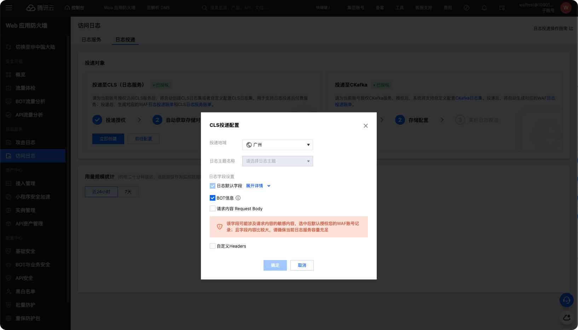Open Web 应用防火墙 in top navigation
Image resolution: width=578 pixels, height=330 pixels.
(120, 8)
